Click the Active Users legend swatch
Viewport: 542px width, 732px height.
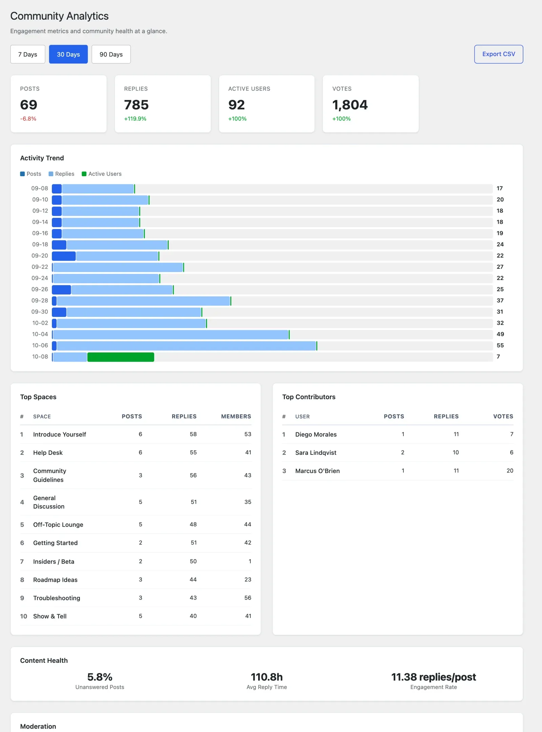coord(84,174)
